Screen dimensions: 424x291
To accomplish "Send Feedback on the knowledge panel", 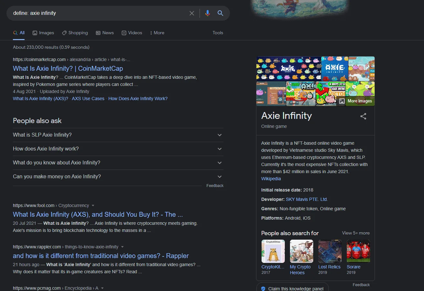I will point(361,285).
